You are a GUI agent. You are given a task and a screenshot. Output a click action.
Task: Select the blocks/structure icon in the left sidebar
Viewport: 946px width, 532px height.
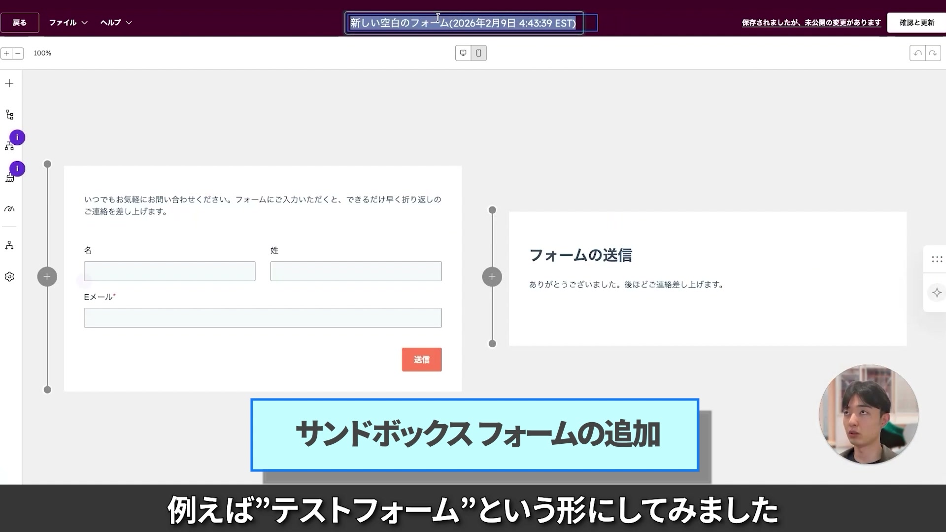click(9, 114)
